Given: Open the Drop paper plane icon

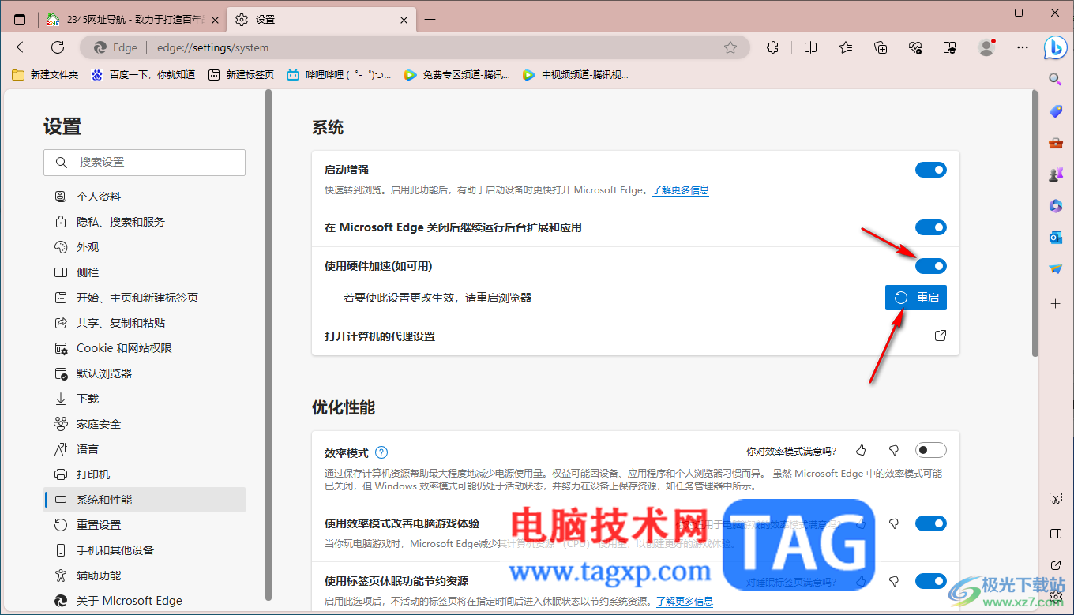Looking at the screenshot, I should pos(1055,269).
